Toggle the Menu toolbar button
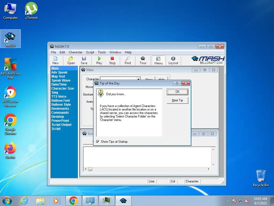This screenshot has height=206, width=274. click(158, 61)
